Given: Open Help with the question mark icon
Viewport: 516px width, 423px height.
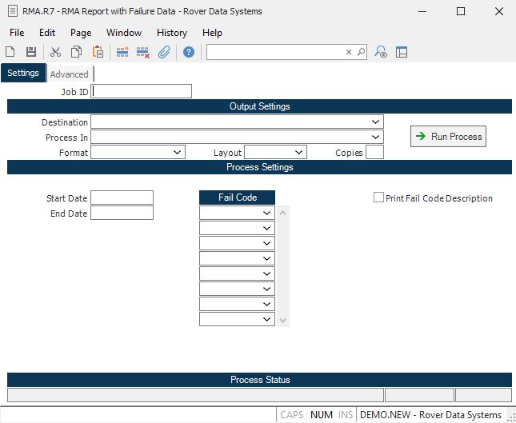Looking at the screenshot, I should pos(189,52).
